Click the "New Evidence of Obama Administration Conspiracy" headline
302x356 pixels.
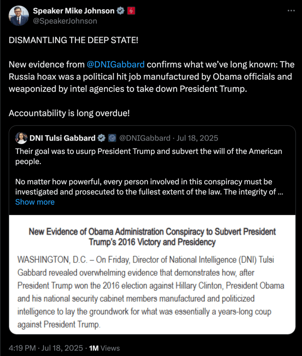152,236
